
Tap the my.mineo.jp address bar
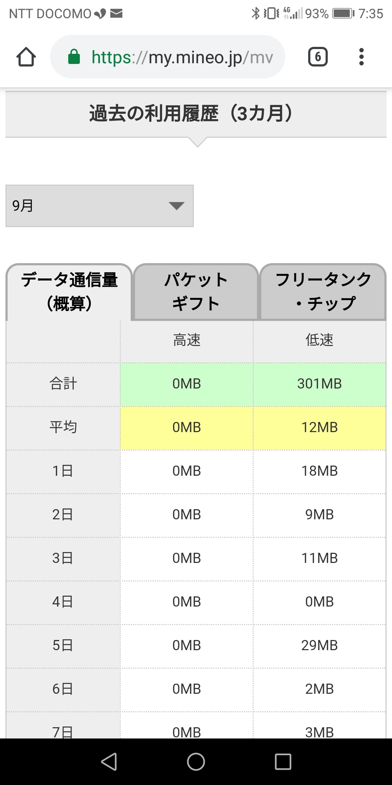coord(174,57)
